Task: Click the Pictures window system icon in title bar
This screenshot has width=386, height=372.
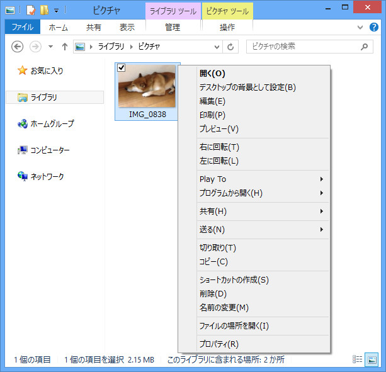Action: pyautogui.click(x=10, y=10)
